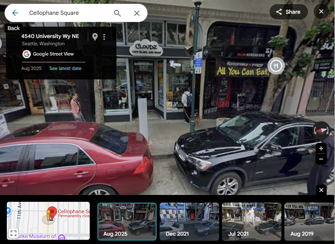Close Street View with top-right X
The image size is (335, 244).
tap(321, 12)
